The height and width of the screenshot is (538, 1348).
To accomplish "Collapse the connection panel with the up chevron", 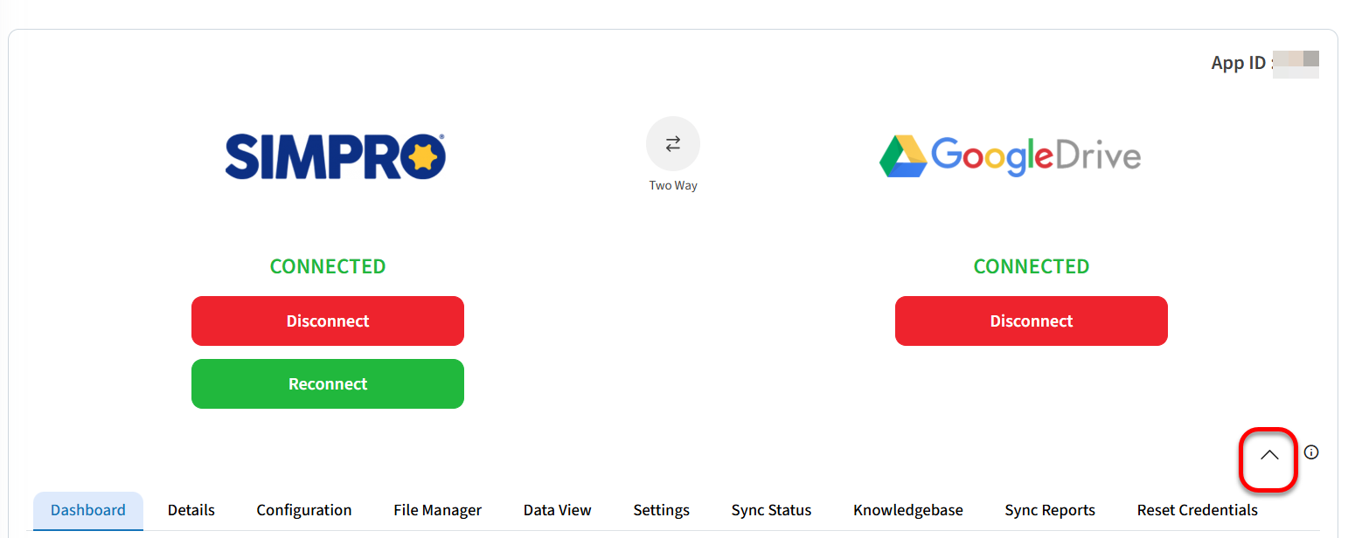I will coord(1268,456).
